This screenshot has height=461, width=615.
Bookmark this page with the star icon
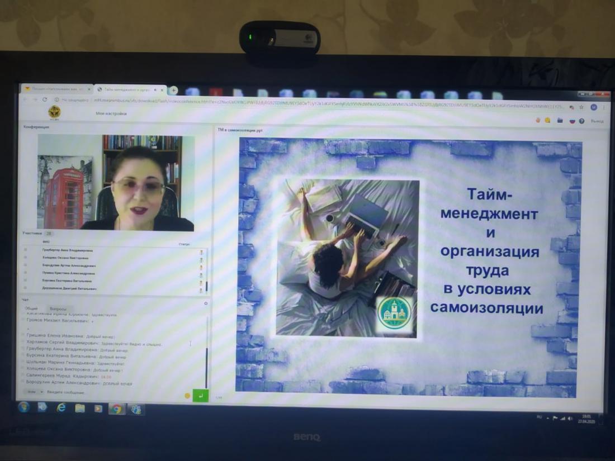click(x=581, y=107)
